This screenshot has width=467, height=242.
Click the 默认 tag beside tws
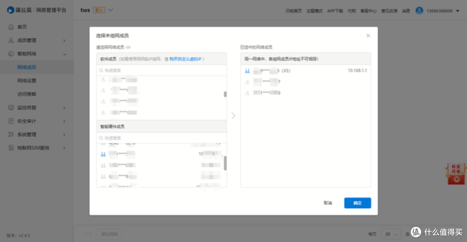click(99, 10)
